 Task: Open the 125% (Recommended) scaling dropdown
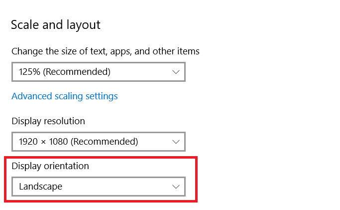coord(98,72)
